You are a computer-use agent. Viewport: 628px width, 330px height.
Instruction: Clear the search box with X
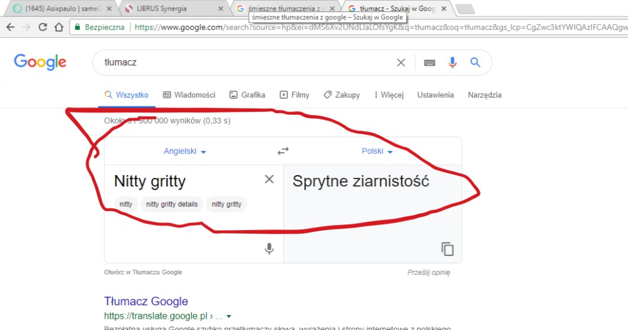pyautogui.click(x=401, y=63)
